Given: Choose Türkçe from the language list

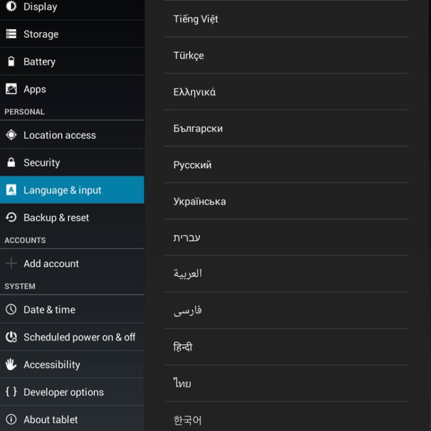Looking at the screenshot, I should [x=287, y=55].
